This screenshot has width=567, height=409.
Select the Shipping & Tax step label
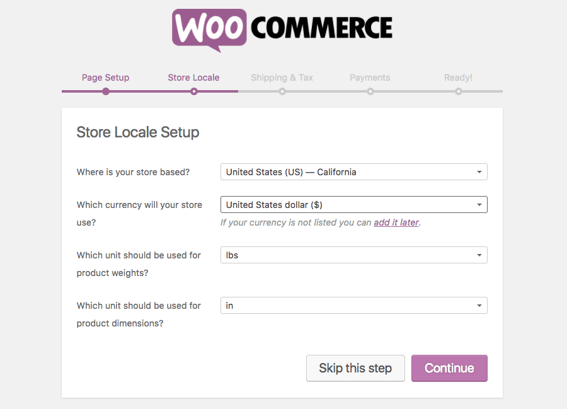pyautogui.click(x=282, y=78)
